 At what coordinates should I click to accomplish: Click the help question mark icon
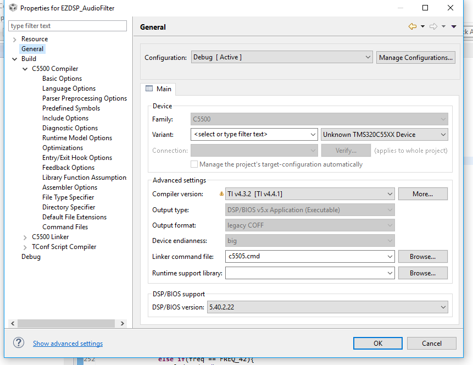pyautogui.click(x=19, y=342)
